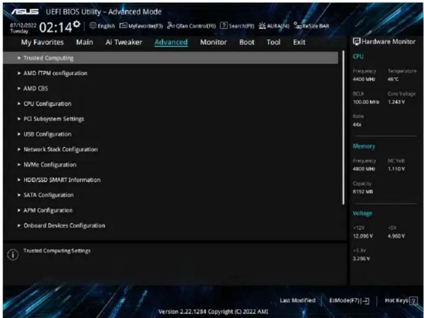Click the menu list scrollbar

[x=343, y=127]
